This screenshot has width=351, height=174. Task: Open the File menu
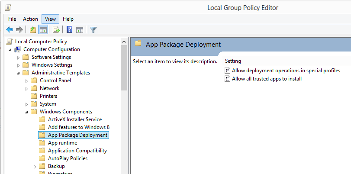(x=12, y=19)
